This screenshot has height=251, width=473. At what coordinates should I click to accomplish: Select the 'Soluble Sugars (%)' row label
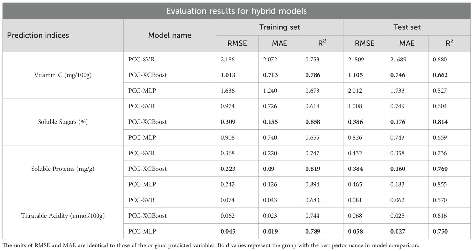[63, 122]
